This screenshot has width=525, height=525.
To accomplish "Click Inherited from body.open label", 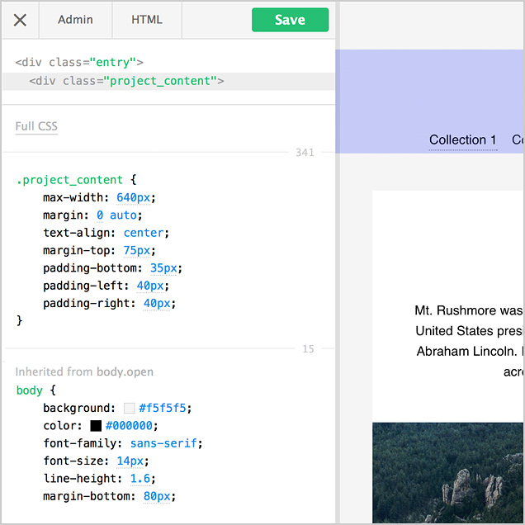I will (84, 371).
